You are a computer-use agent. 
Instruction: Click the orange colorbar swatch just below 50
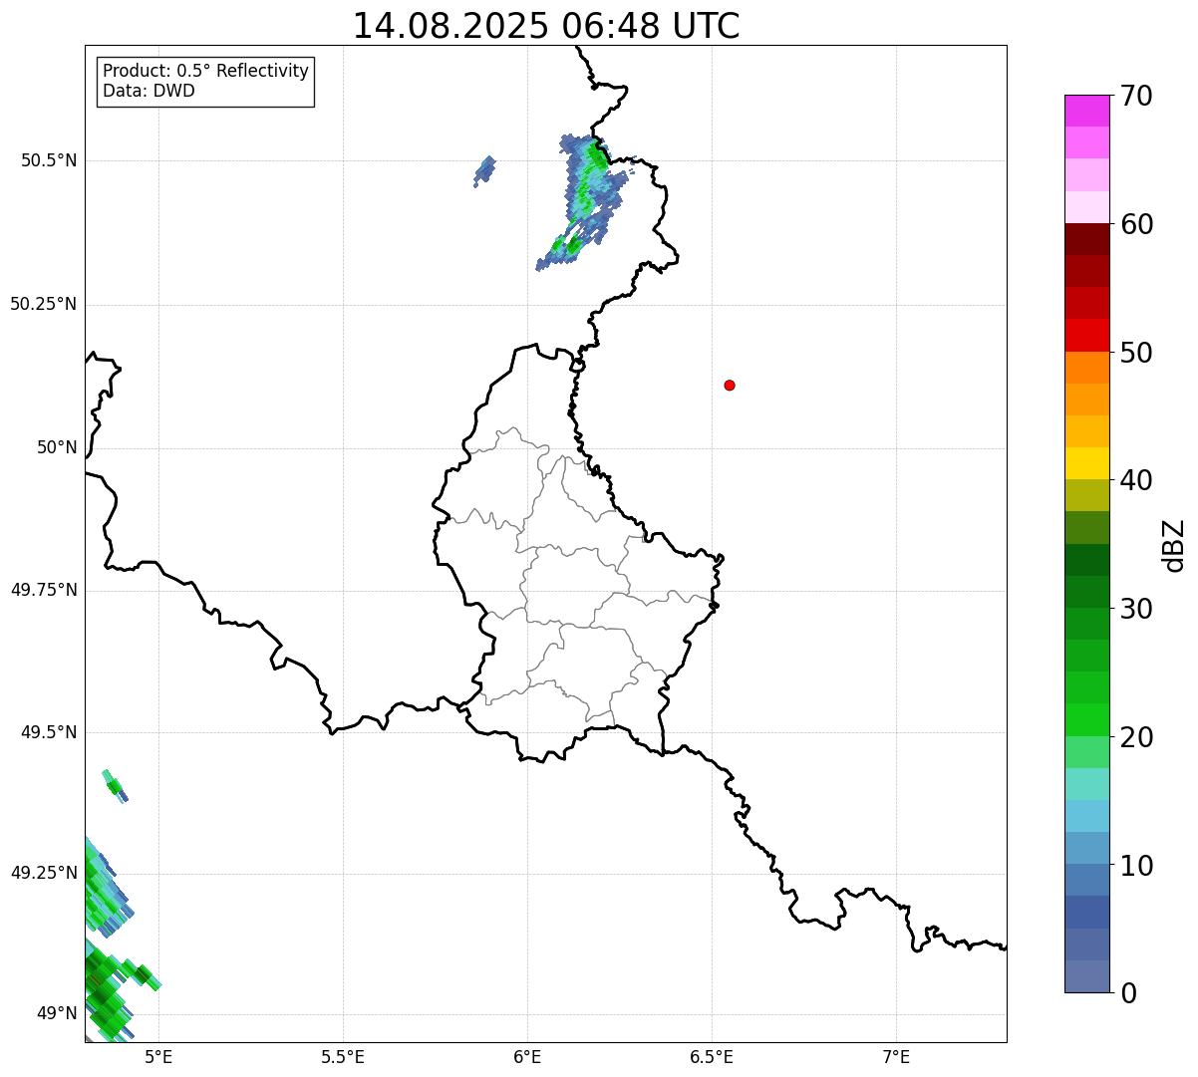pyautogui.click(x=1086, y=368)
